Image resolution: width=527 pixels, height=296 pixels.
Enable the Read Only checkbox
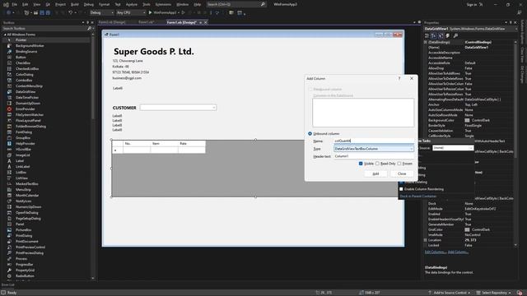coord(377,164)
